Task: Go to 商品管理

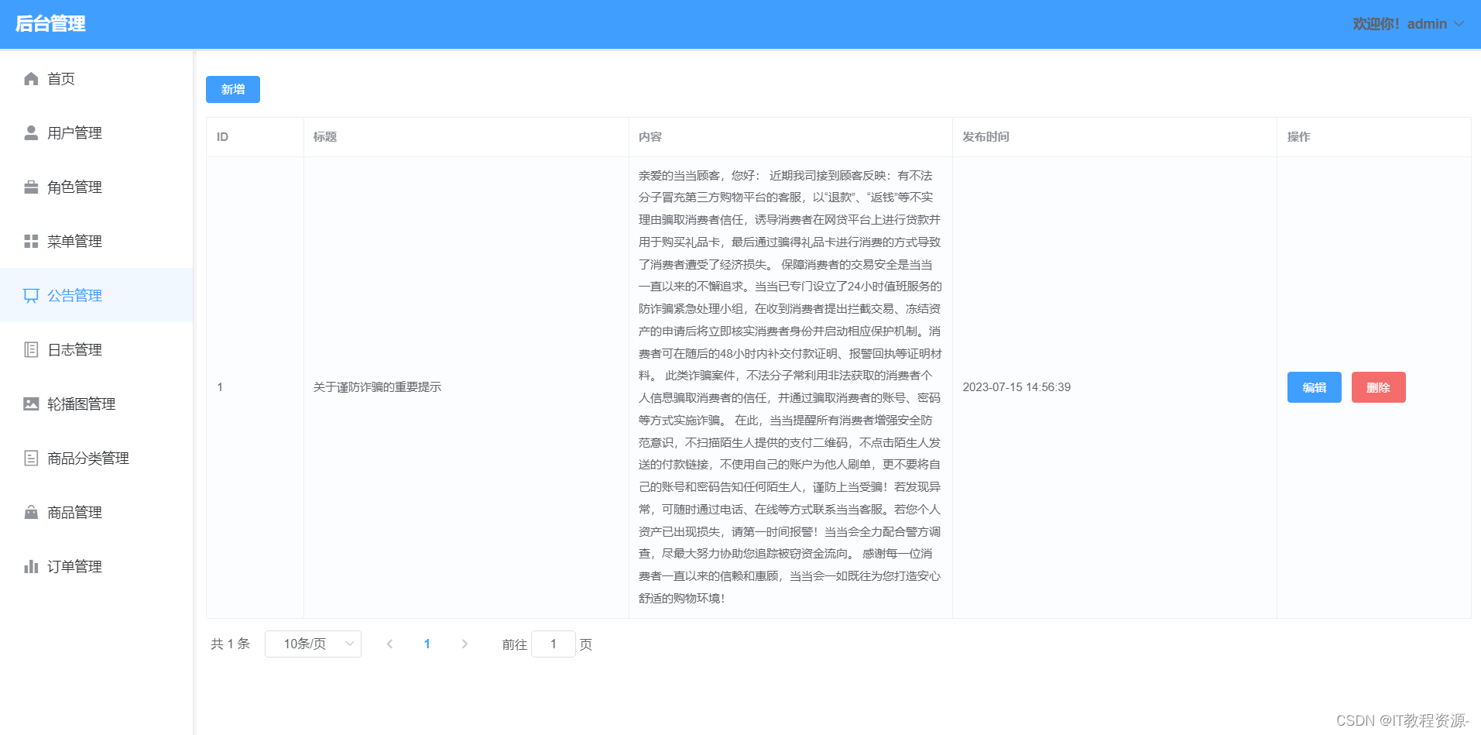Action: (97, 512)
